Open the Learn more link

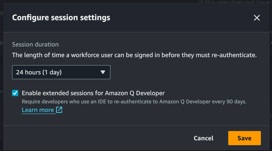pos(38,110)
